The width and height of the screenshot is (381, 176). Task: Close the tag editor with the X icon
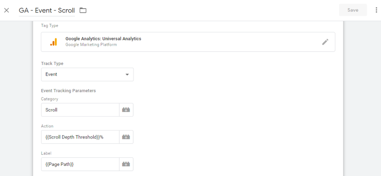point(7,10)
